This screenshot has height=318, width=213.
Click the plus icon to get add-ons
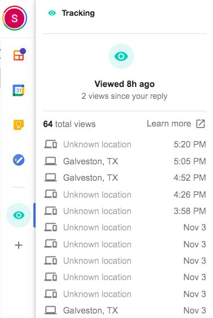tap(19, 245)
